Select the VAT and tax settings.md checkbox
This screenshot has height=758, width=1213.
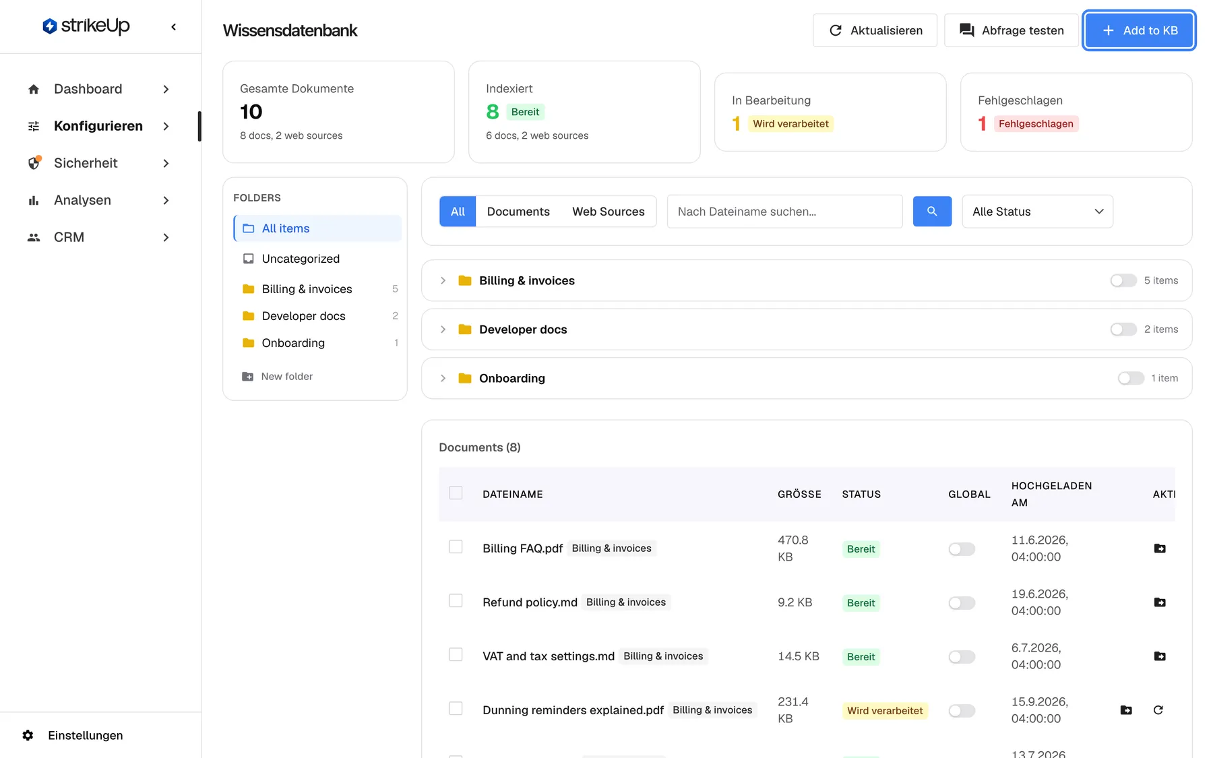tap(456, 654)
